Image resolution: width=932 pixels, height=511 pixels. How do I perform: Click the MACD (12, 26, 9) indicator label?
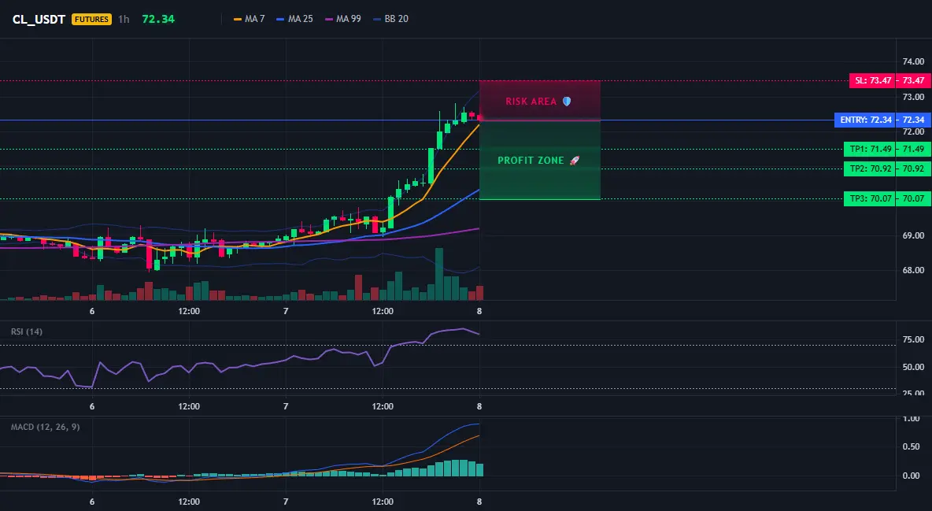tap(45, 427)
